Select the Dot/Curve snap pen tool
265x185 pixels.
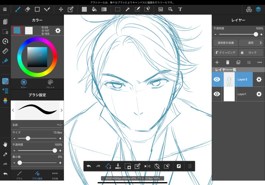[47, 9]
